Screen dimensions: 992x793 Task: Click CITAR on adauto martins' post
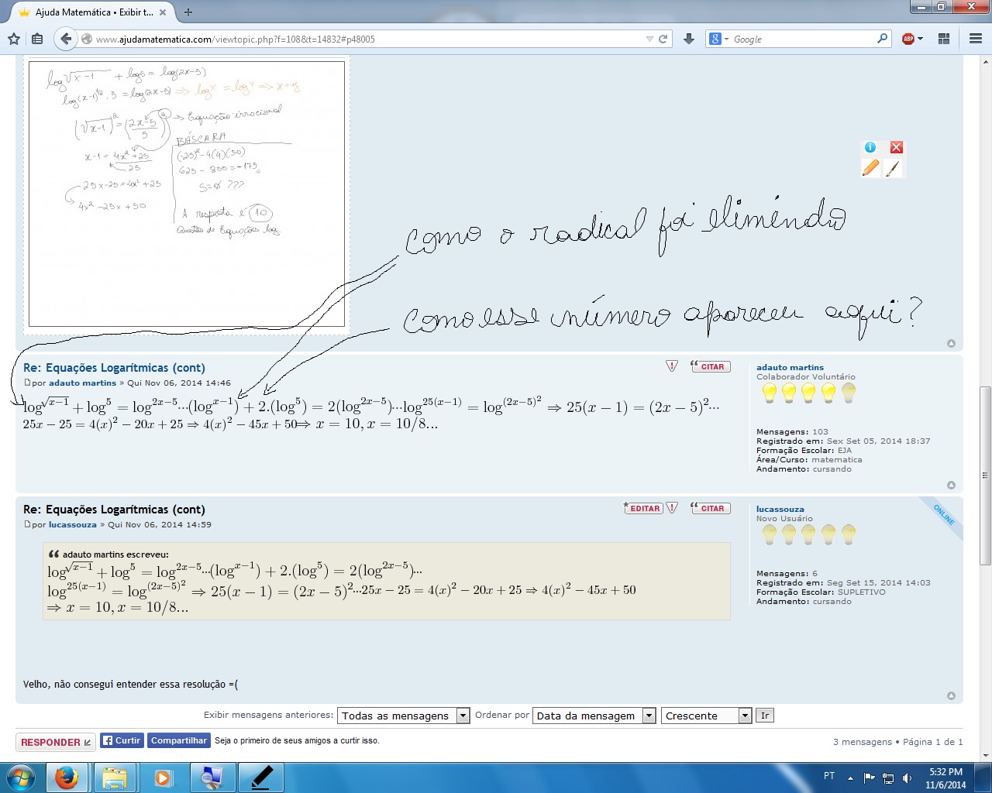[711, 366]
